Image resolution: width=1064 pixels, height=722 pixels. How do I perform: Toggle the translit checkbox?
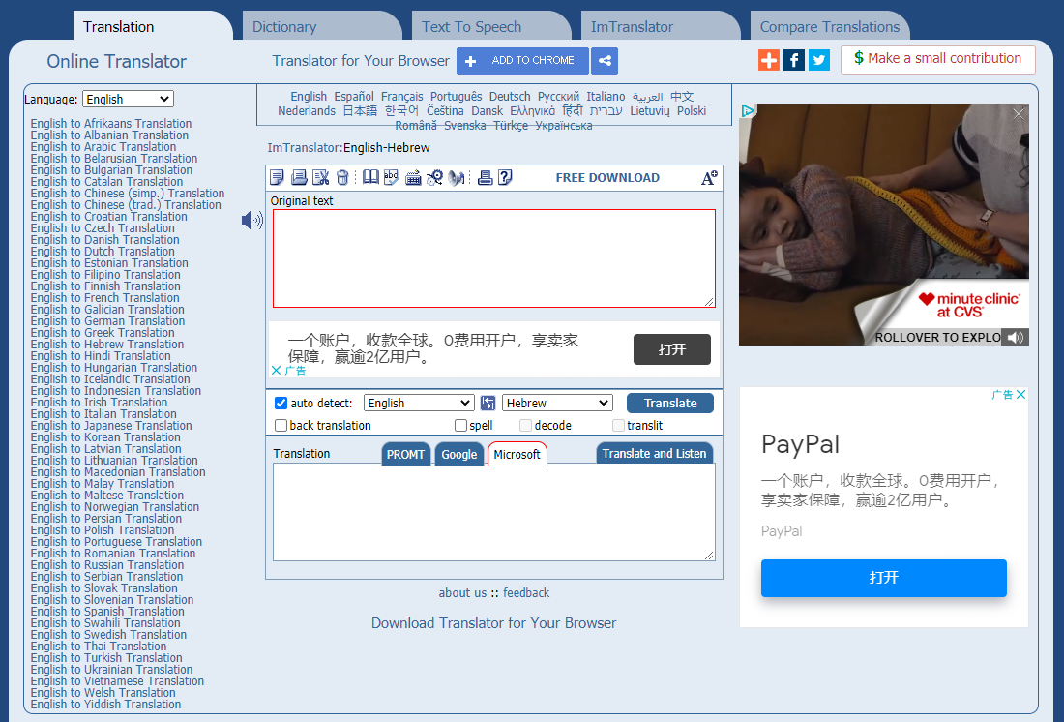(x=618, y=425)
